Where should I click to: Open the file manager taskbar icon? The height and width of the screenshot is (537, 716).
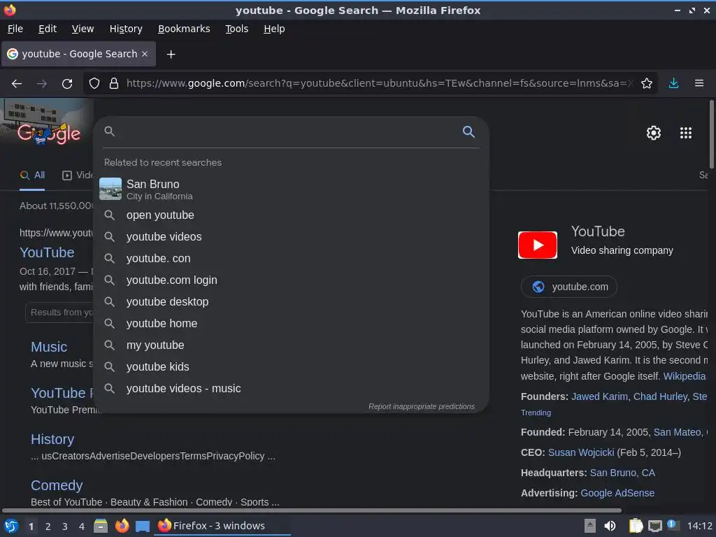[x=101, y=526]
